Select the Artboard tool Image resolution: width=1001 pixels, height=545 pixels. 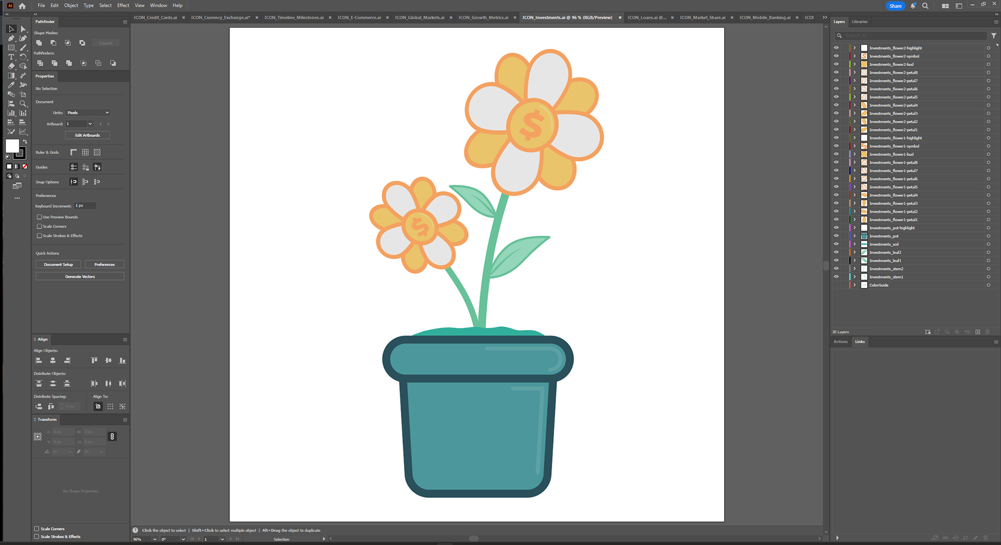23,94
